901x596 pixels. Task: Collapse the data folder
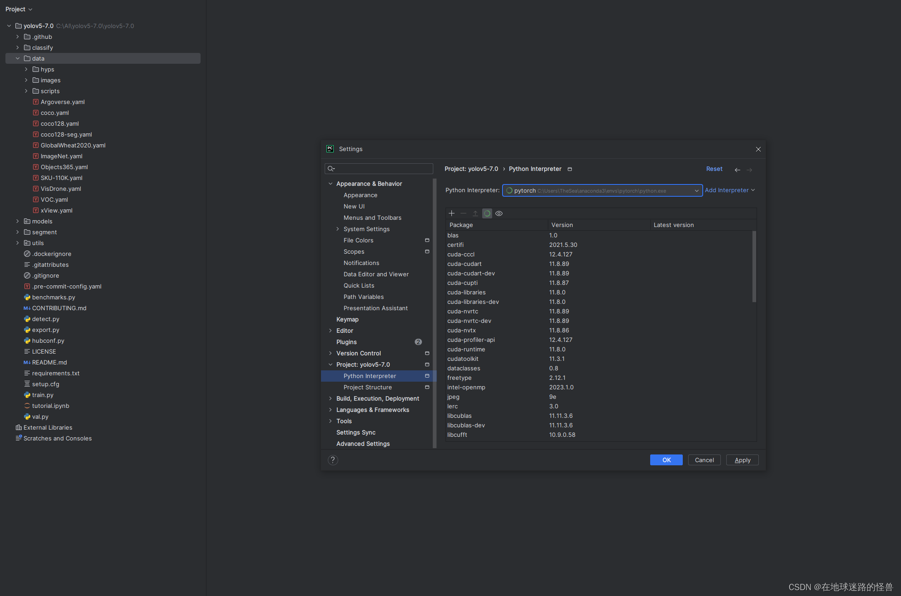click(x=18, y=58)
